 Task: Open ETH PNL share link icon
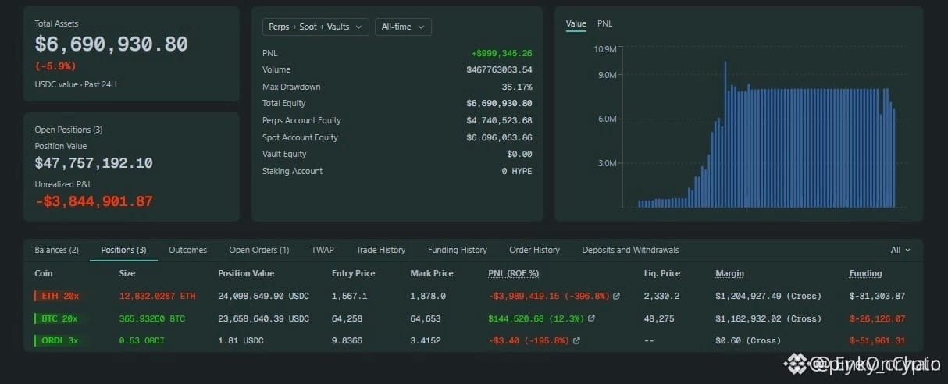click(616, 297)
